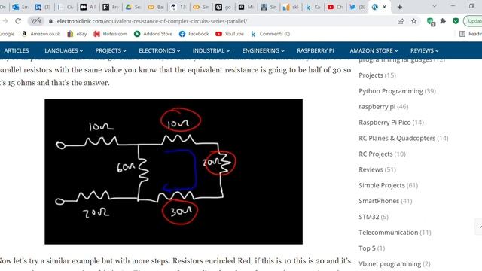Switch to the tab with 'F' black icon
482x271 pixels.
click(x=111, y=7)
